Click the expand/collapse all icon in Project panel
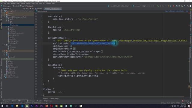The width and height of the screenshot is (192, 108). (x=27, y=9)
